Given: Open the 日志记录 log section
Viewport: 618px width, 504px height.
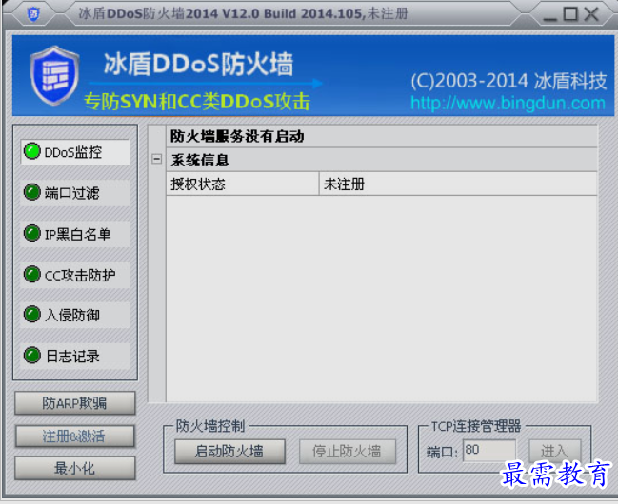Looking at the screenshot, I should 75,356.
